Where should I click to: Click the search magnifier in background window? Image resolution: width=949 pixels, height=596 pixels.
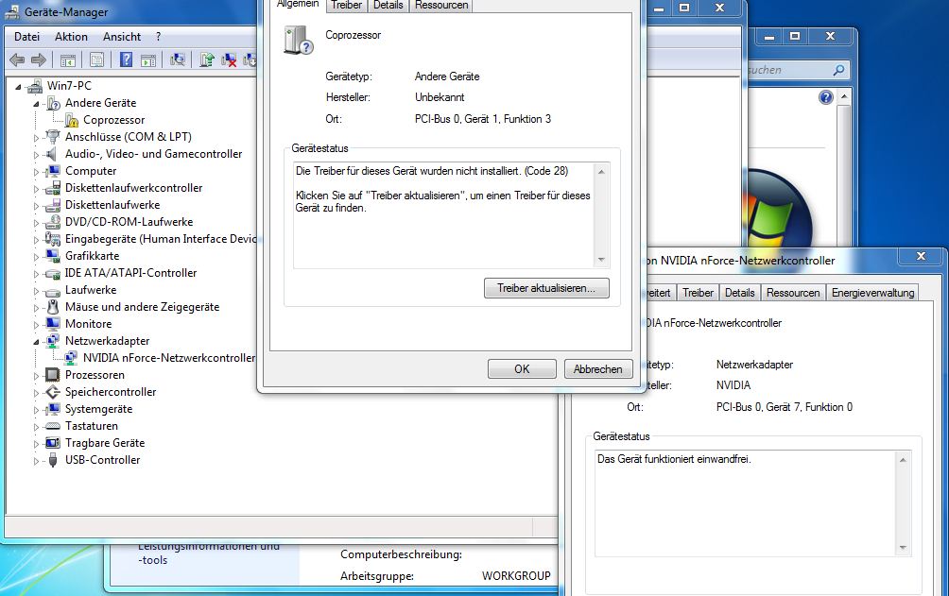point(838,70)
